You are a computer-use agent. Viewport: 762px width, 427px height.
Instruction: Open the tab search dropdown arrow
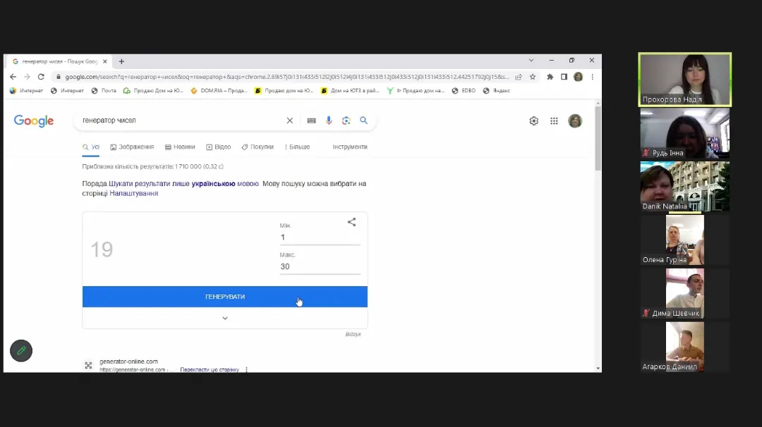tap(531, 61)
